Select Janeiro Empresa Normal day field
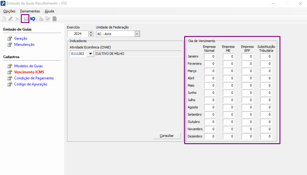 pyautogui.click(x=209, y=57)
